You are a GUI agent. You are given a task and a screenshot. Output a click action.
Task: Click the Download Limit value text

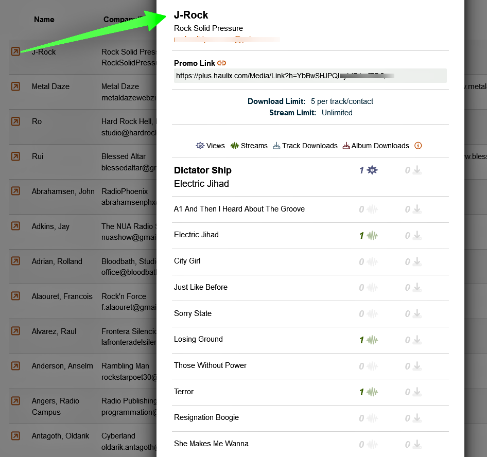point(342,101)
